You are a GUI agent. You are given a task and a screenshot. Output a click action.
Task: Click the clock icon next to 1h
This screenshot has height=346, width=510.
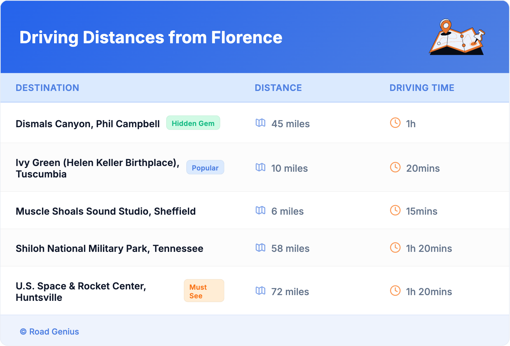395,123
